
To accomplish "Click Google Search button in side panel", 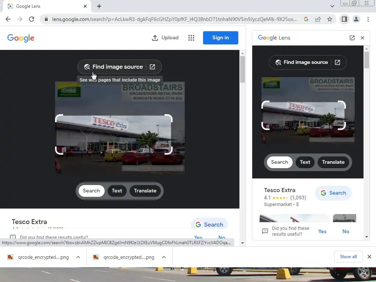I will [x=333, y=193].
